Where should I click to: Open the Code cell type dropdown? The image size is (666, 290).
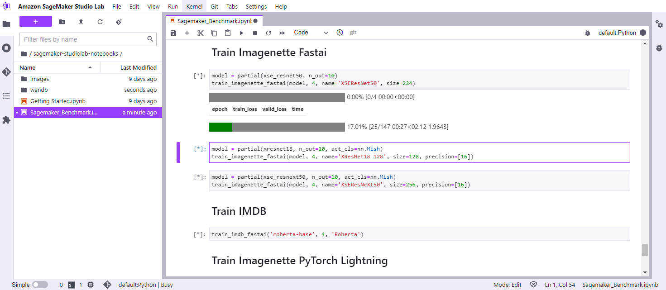(x=311, y=33)
